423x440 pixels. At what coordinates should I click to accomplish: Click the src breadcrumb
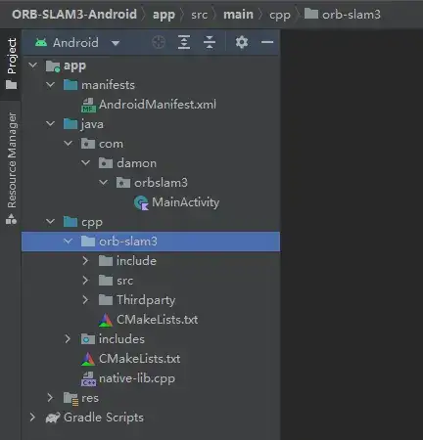tap(200, 15)
